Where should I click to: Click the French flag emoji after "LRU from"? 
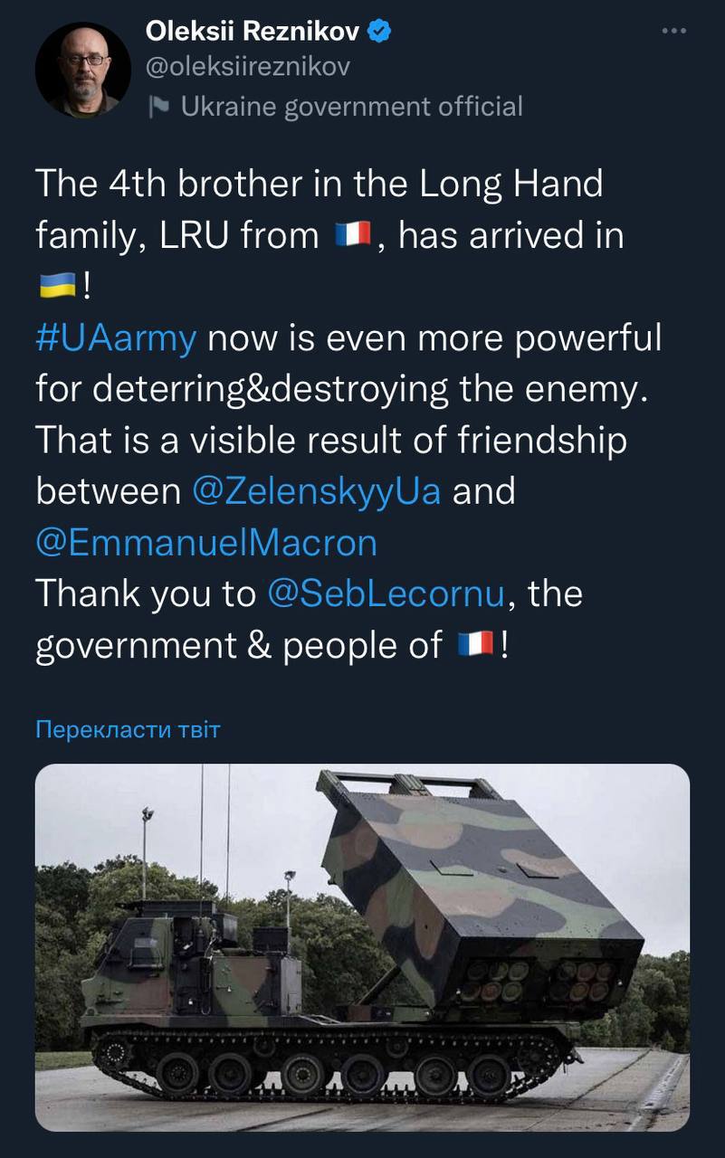(352, 236)
